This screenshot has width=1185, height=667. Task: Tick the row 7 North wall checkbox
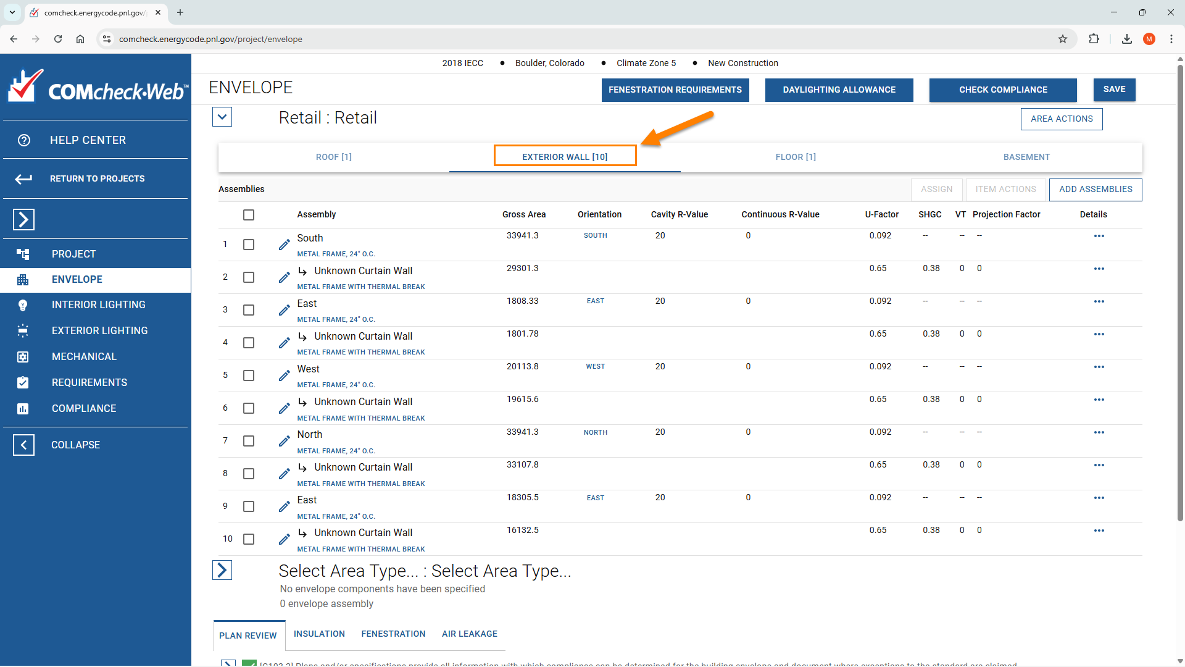click(249, 441)
